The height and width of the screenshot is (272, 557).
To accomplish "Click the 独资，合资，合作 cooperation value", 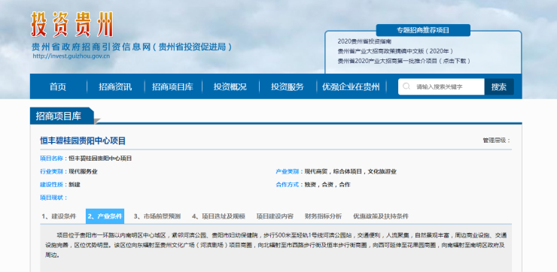I will (x=327, y=185).
